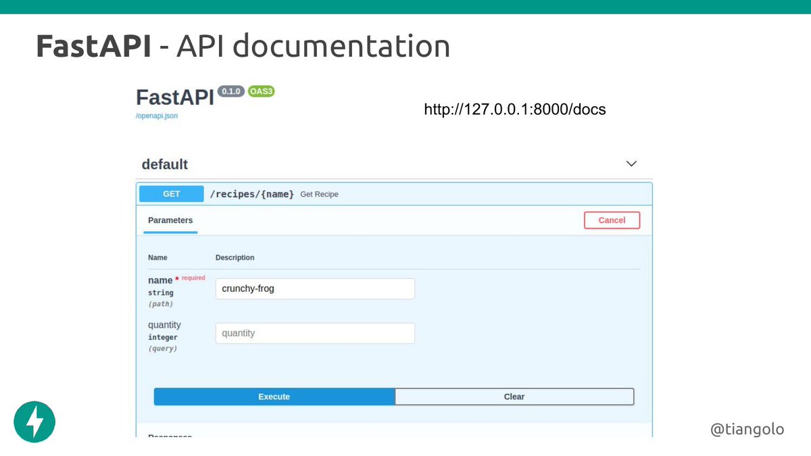Open the /openapi.json link
Viewport: 811px width, 456px height.
157,116
